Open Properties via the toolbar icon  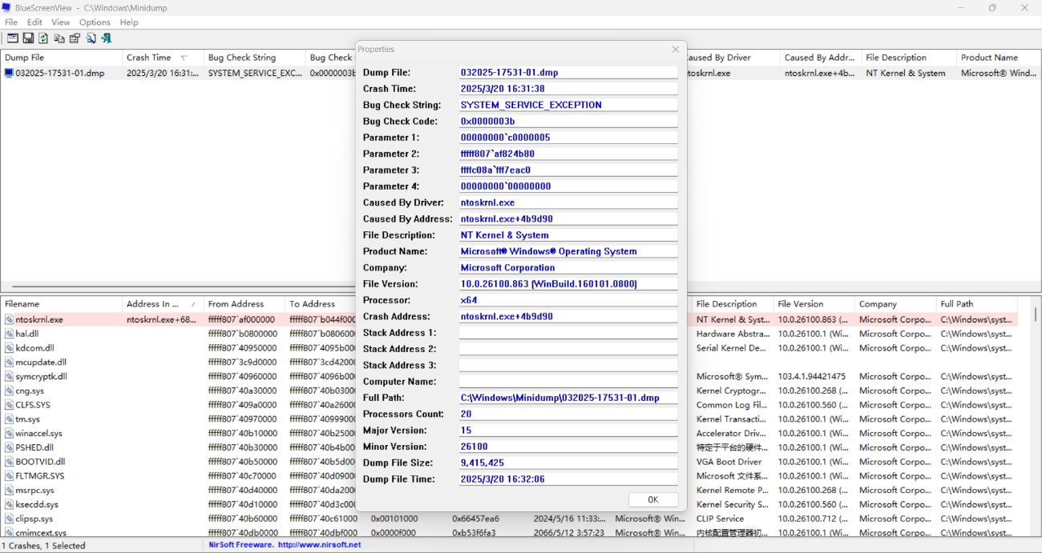[x=75, y=38]
